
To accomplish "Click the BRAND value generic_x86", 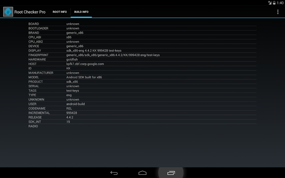I will coord(75,33).
